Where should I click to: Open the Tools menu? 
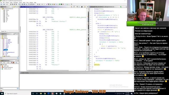[x=27, y=2]
